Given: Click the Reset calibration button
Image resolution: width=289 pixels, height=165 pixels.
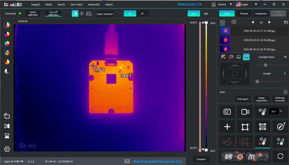Looking at the screenshot, I should (33, 14).
